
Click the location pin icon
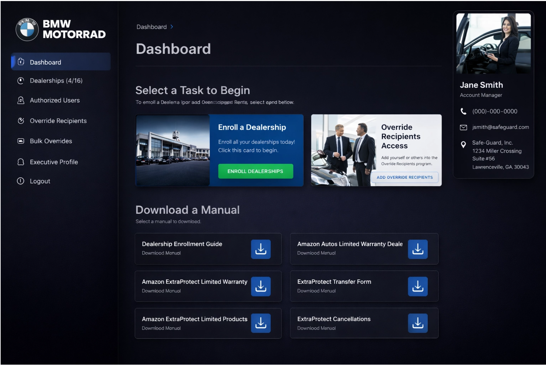pos(463,145)
